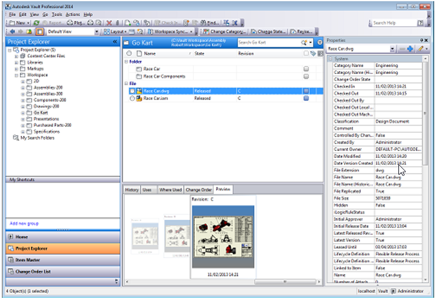Viewport: 436px width, 299px height.
Task: Open the File menu
Action: point(13,14)
